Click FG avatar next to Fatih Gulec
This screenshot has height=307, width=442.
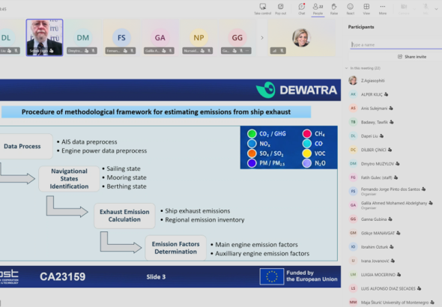tap(353, 177)
